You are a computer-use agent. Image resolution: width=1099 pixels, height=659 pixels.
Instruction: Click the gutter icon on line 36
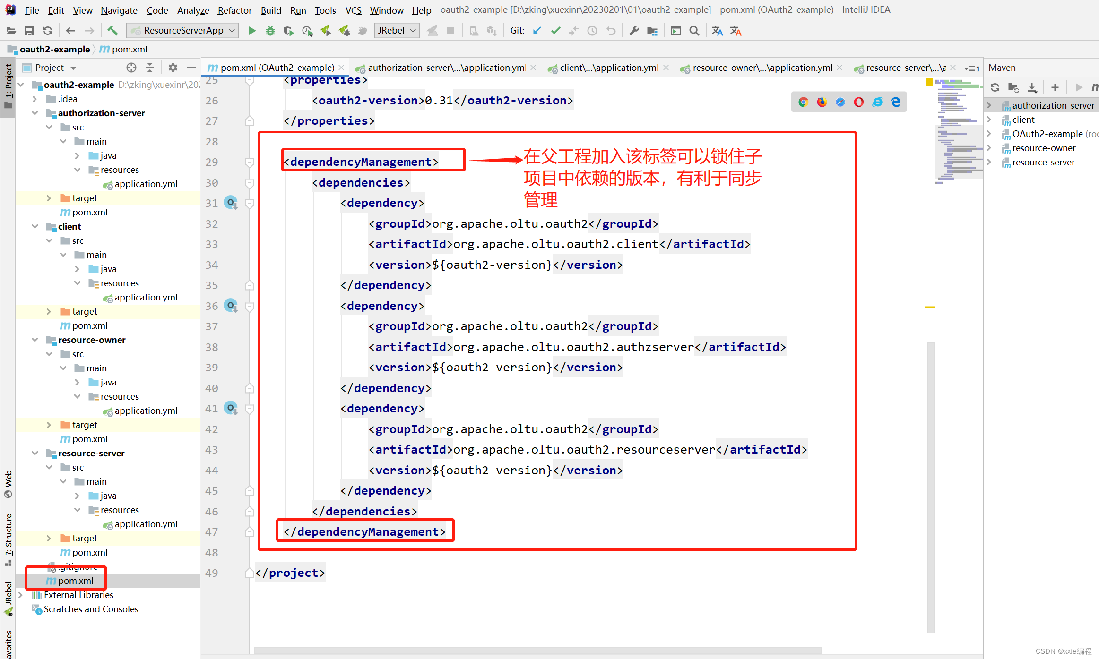point(231,306)
